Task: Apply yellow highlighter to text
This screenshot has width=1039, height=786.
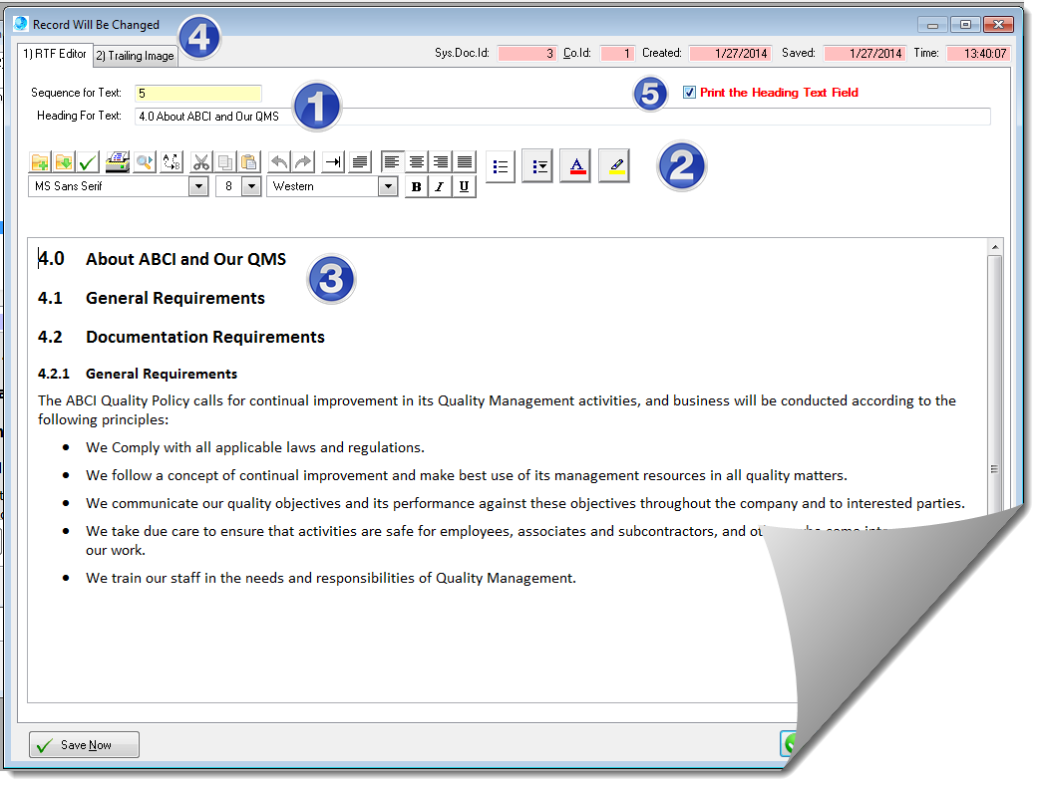Action: coord(614,166)
